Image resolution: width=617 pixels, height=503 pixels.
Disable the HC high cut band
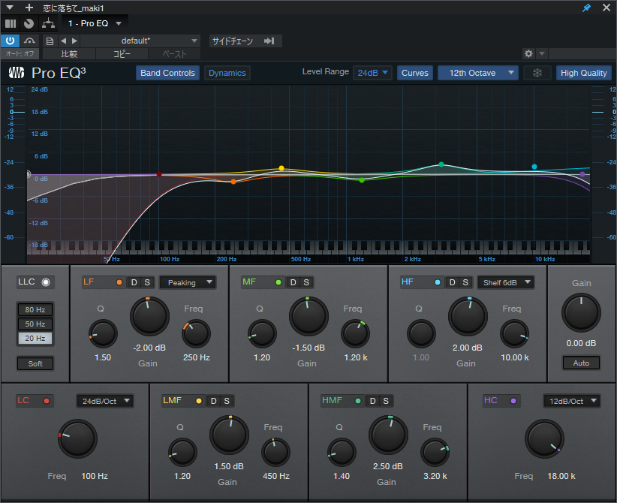point(513,401)
